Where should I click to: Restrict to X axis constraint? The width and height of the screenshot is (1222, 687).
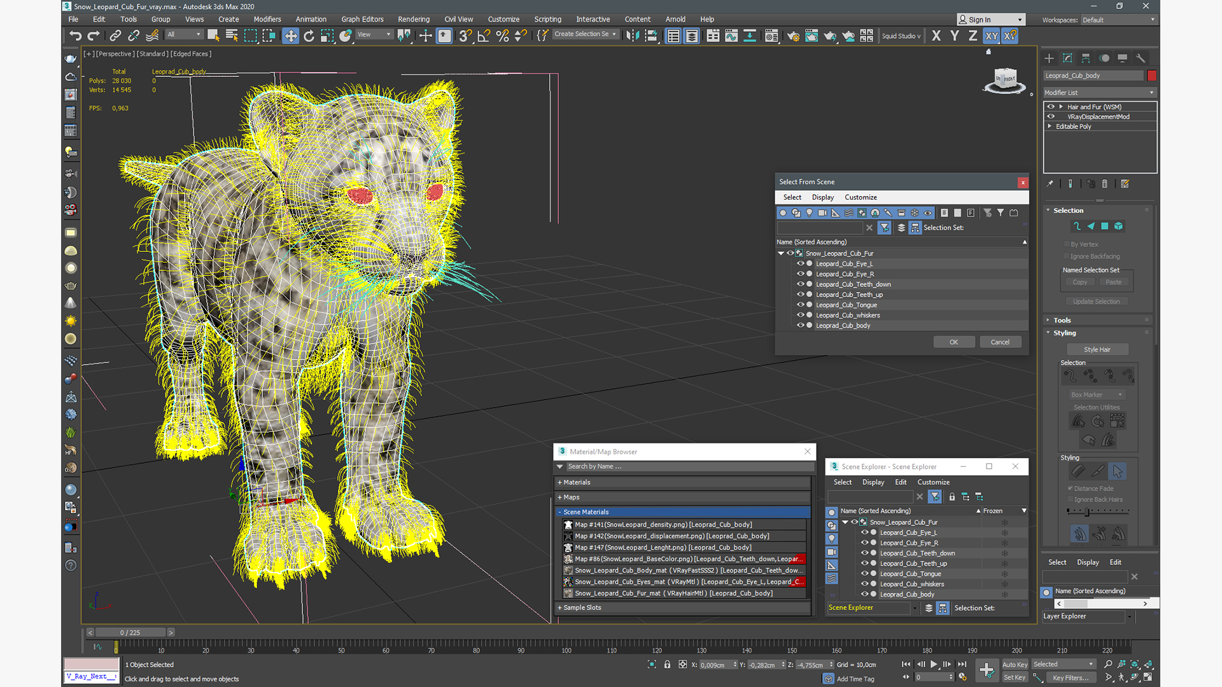pos(936,36)
